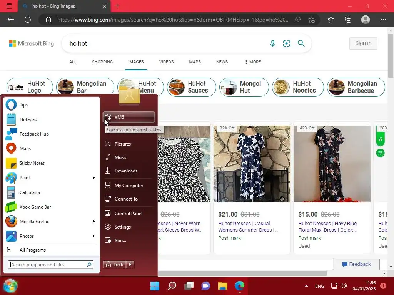The image size is (394, 295).
Task: Click the Lock button
Action: (x=115, y=264)
